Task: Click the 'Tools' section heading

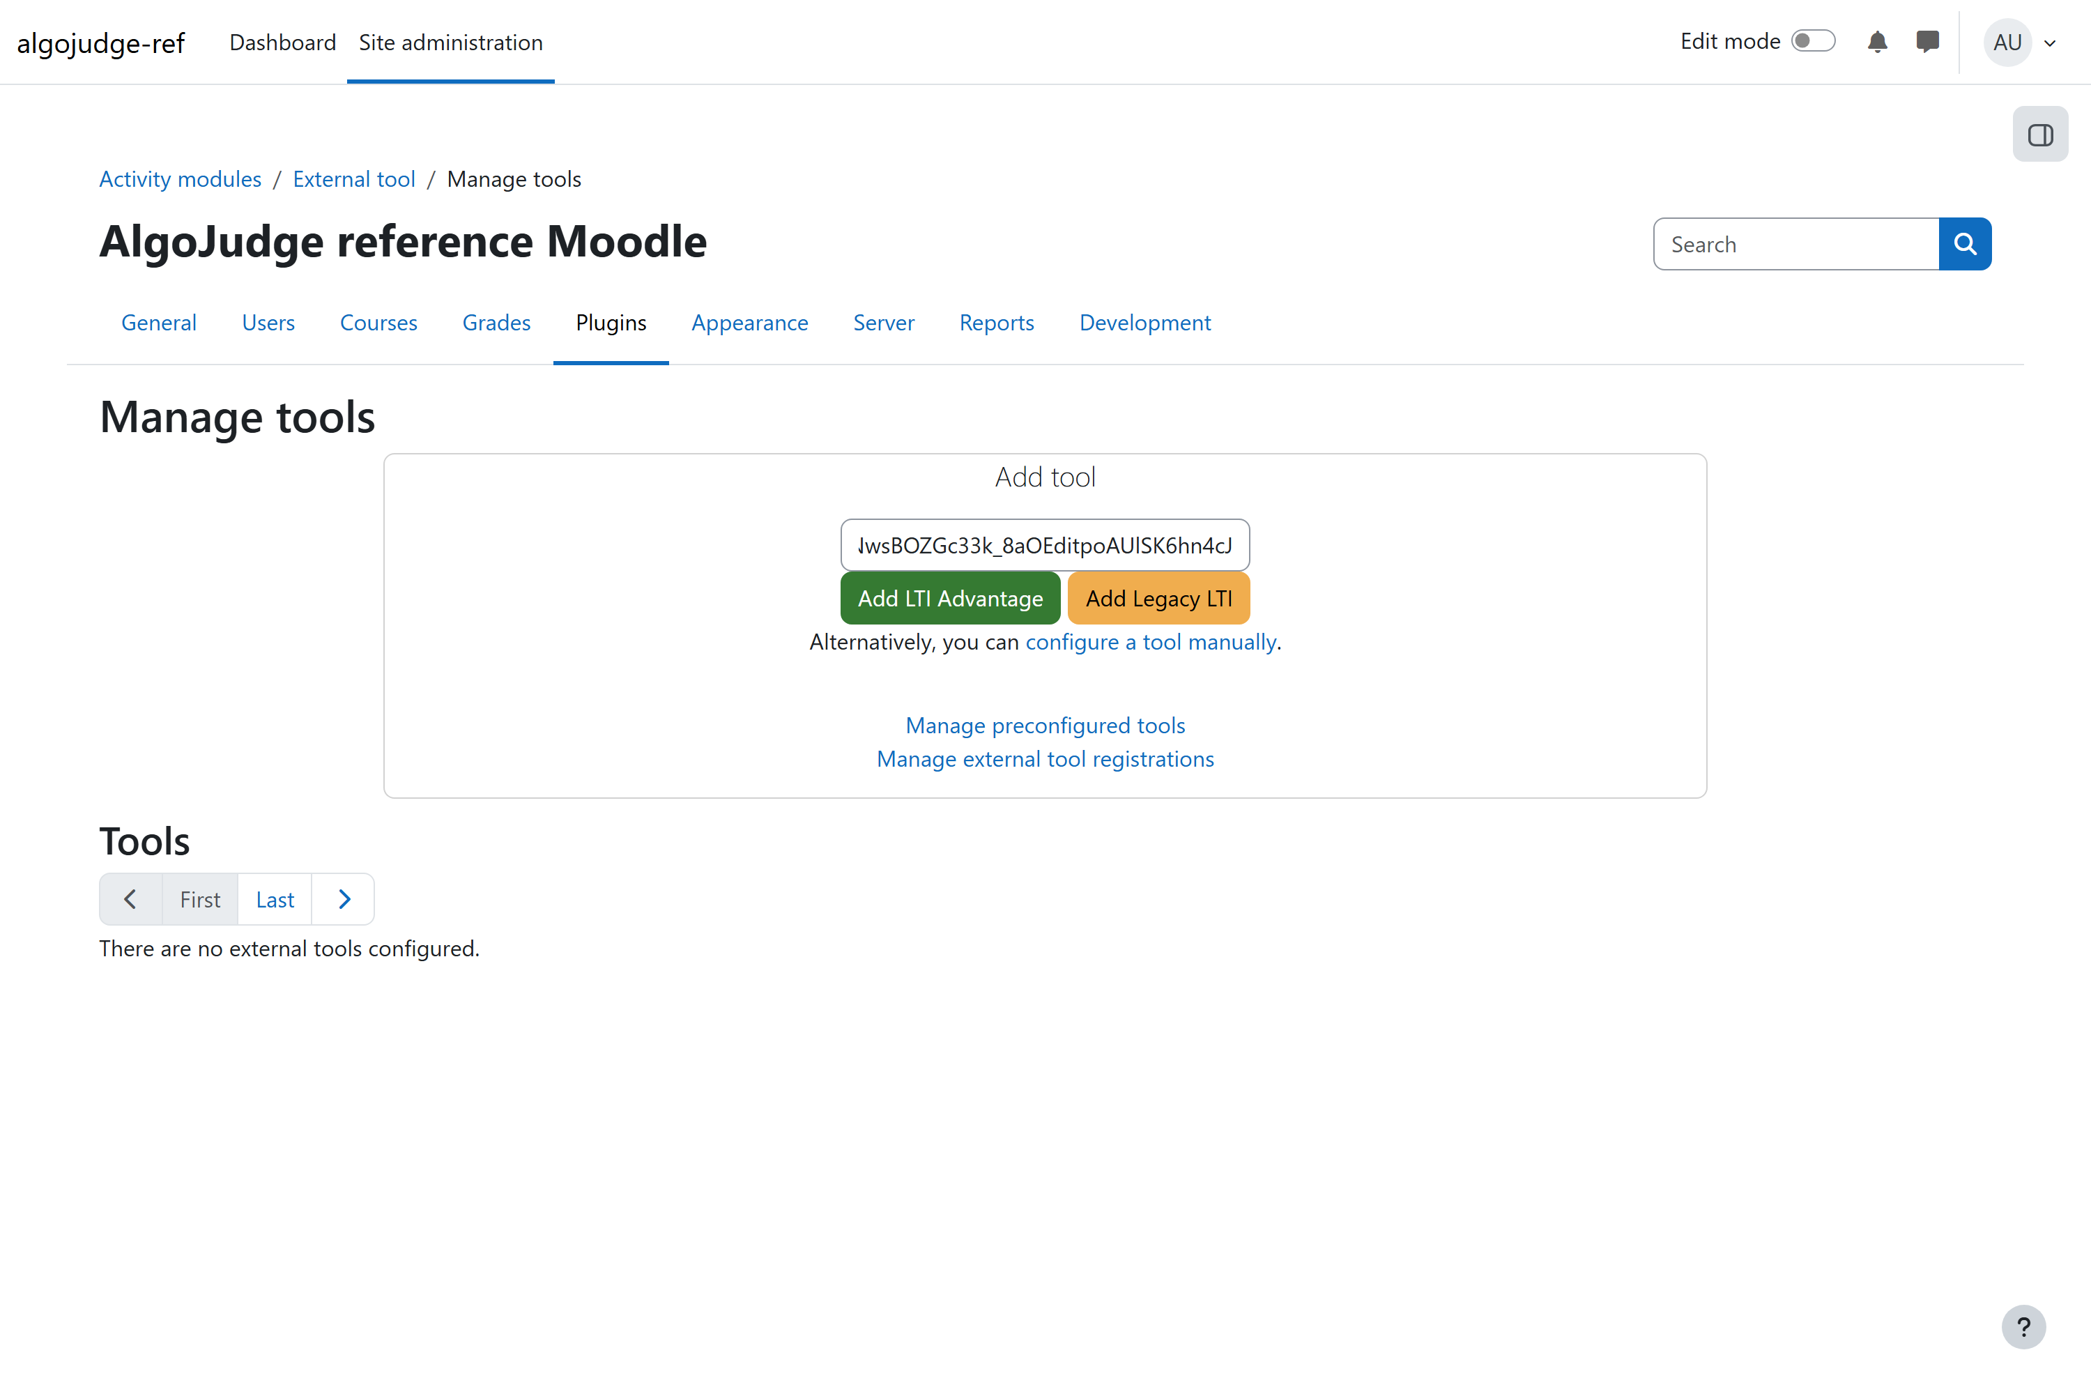Action: point(144,841)
